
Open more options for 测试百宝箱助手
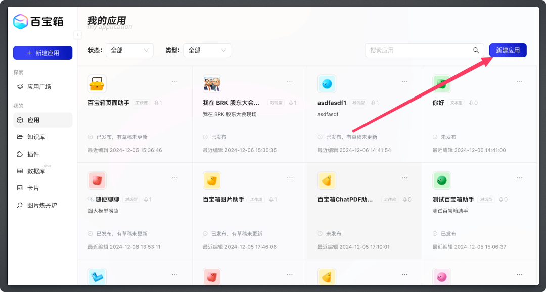coord(520,178)
